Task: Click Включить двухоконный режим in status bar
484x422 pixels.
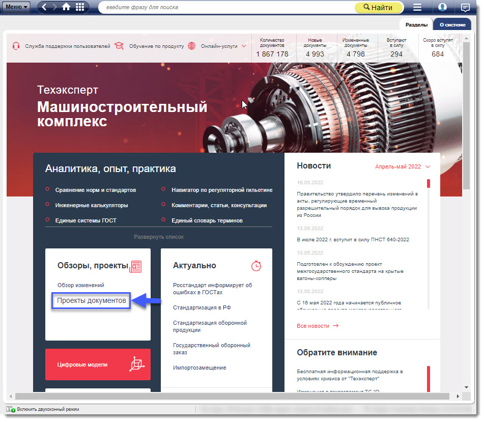Action: [x=48, y=409]
